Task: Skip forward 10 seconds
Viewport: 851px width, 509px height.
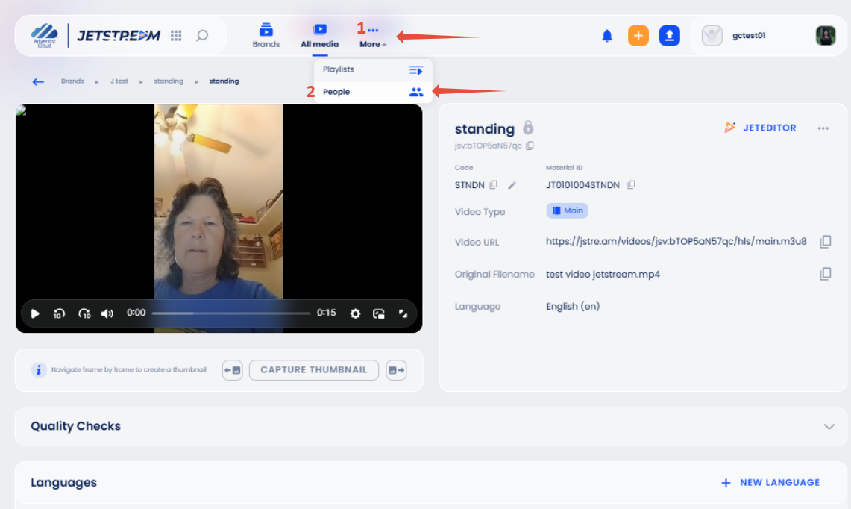Action: point(84,313)
